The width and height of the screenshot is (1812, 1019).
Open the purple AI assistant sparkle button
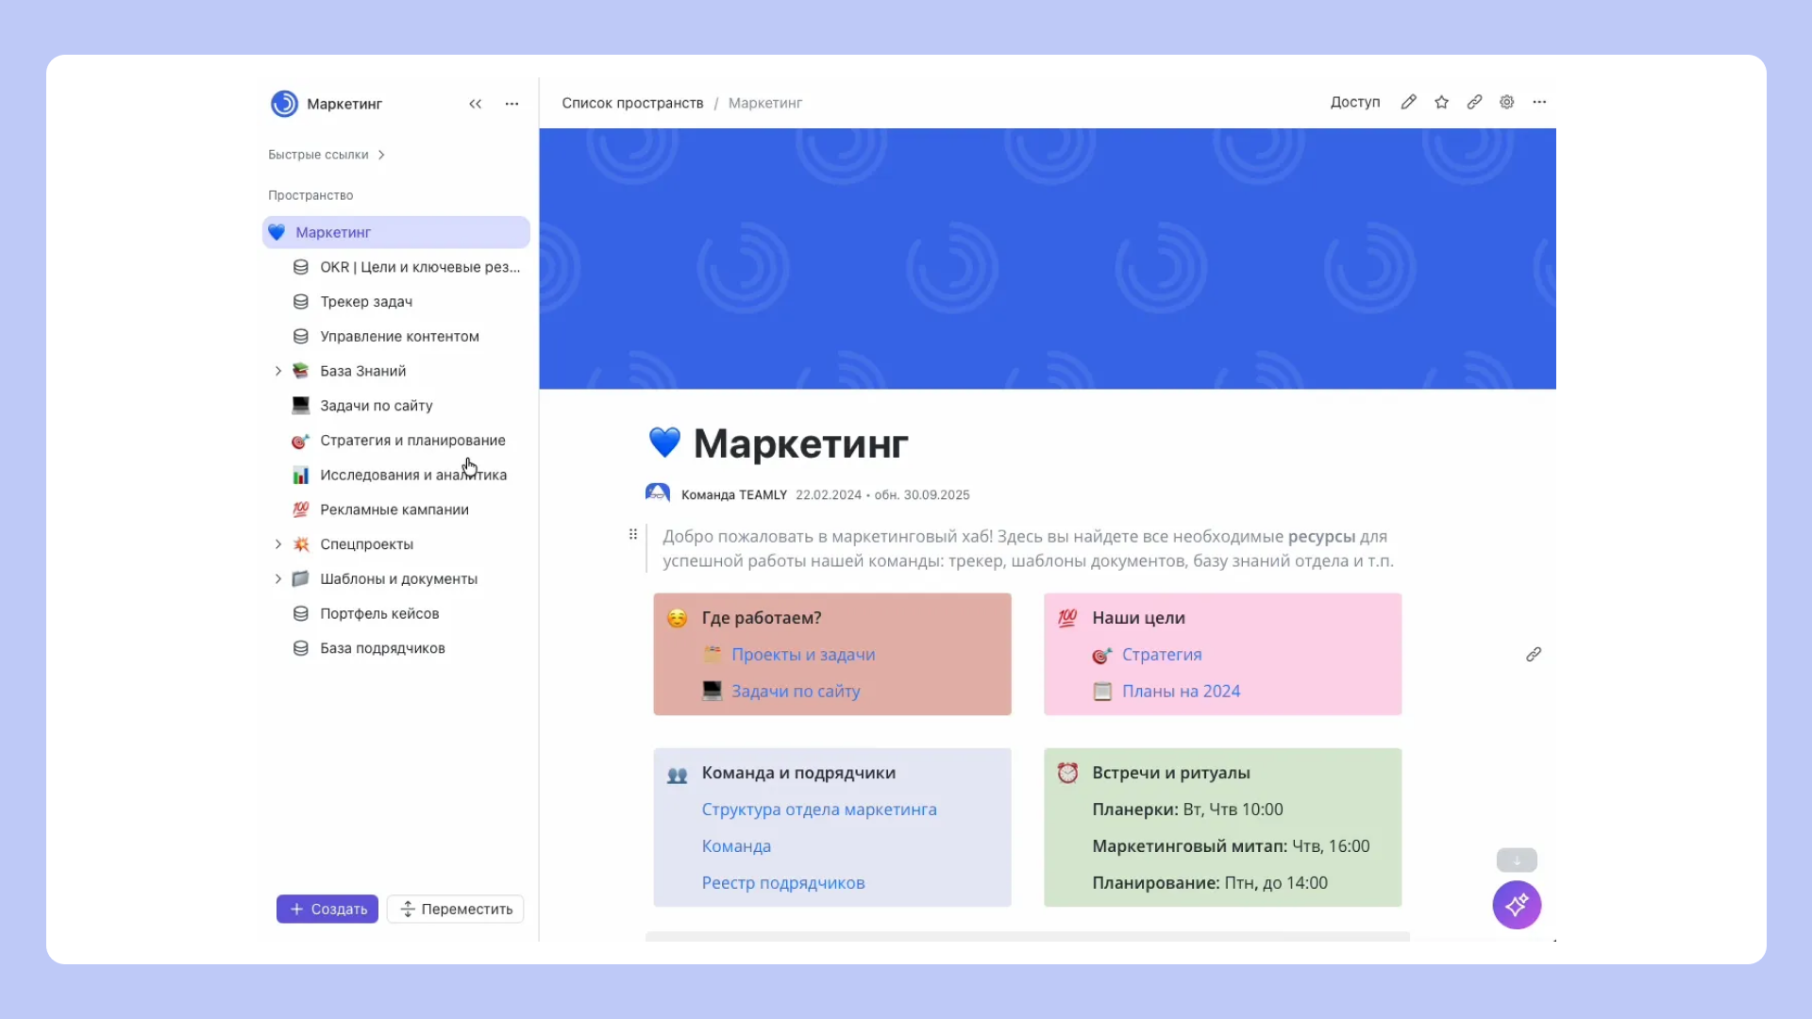[x=1517, y=905]
